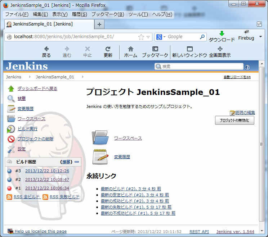The height and width of the screenshot is (237, 268).
Task: Open Help us localize this page link
Action: [x=40, y=231]
